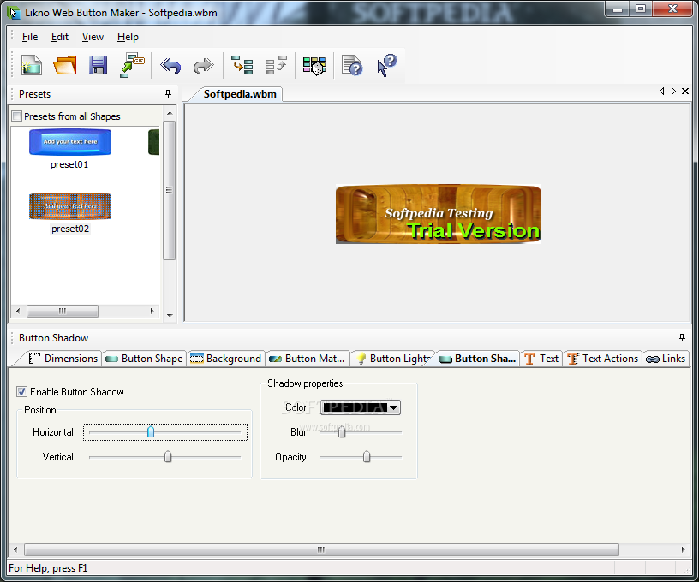The height and width of the screenshot is (582, 699).
Task: Click the properties panel left scroll arrow
Action: [15, 550]
